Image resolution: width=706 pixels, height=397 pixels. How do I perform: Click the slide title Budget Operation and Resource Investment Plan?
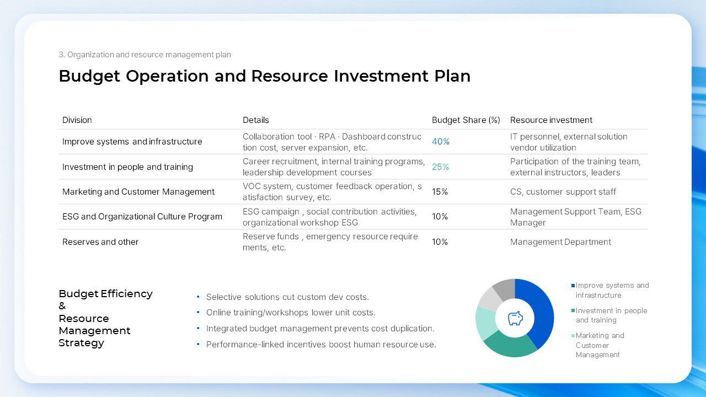pos(265,76)
